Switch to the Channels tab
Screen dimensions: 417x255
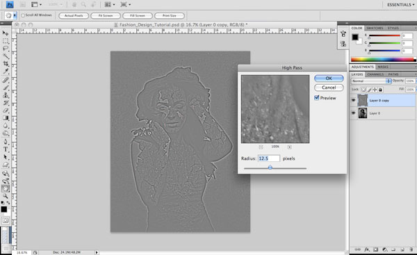pos(375,74)
